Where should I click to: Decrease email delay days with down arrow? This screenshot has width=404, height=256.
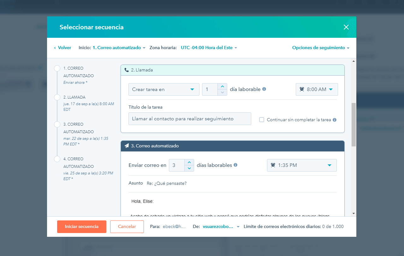tap(189, 168)
